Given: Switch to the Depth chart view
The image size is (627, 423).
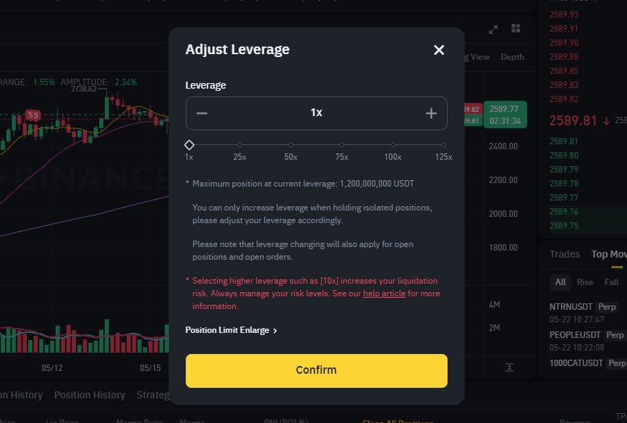Looking at the screenshot, I should pos(512,57).
